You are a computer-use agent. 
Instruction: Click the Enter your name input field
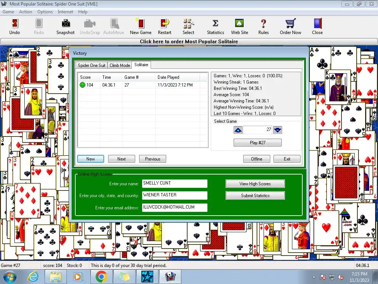tap(175, 183)
